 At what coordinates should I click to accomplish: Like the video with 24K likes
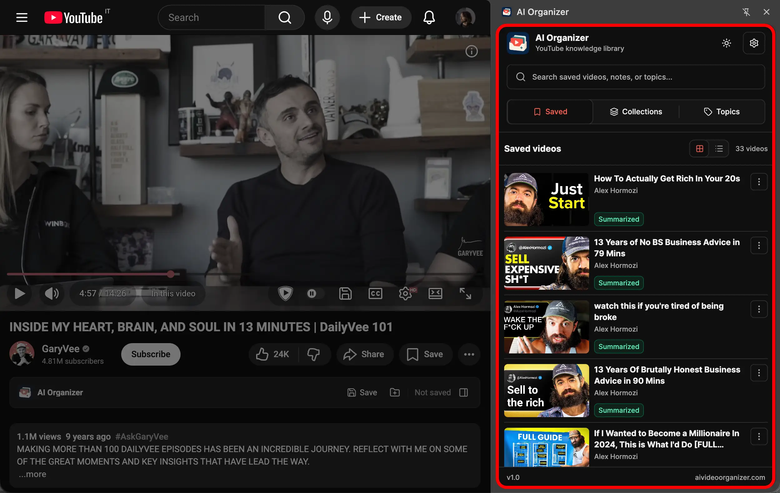click(273, 354)
